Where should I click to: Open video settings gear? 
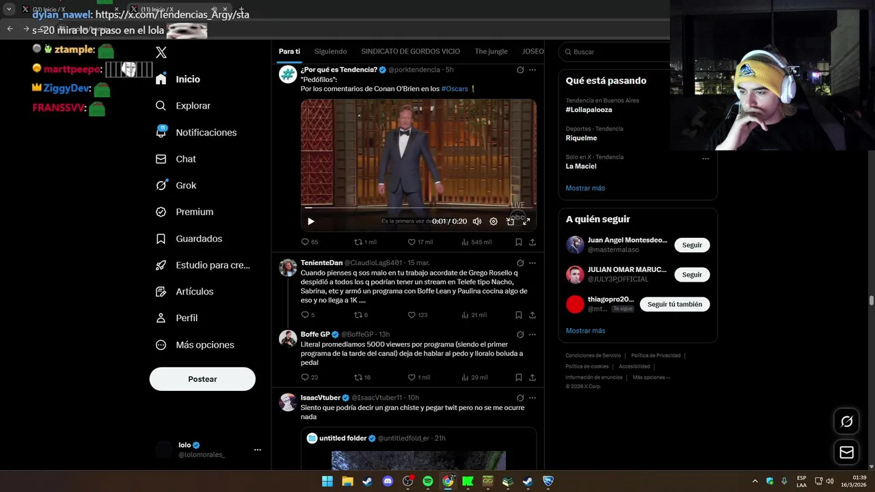494,221
